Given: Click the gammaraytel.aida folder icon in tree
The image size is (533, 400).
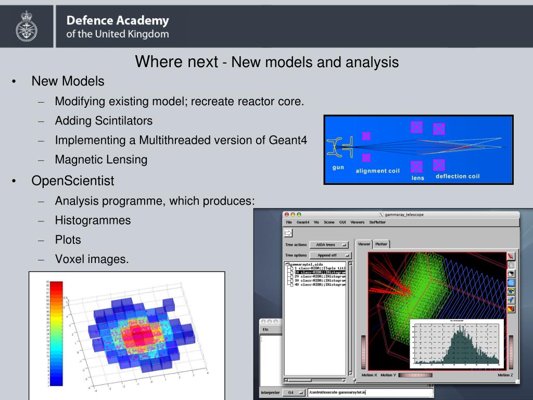Looking at the screenshot, I should (287, 264).
